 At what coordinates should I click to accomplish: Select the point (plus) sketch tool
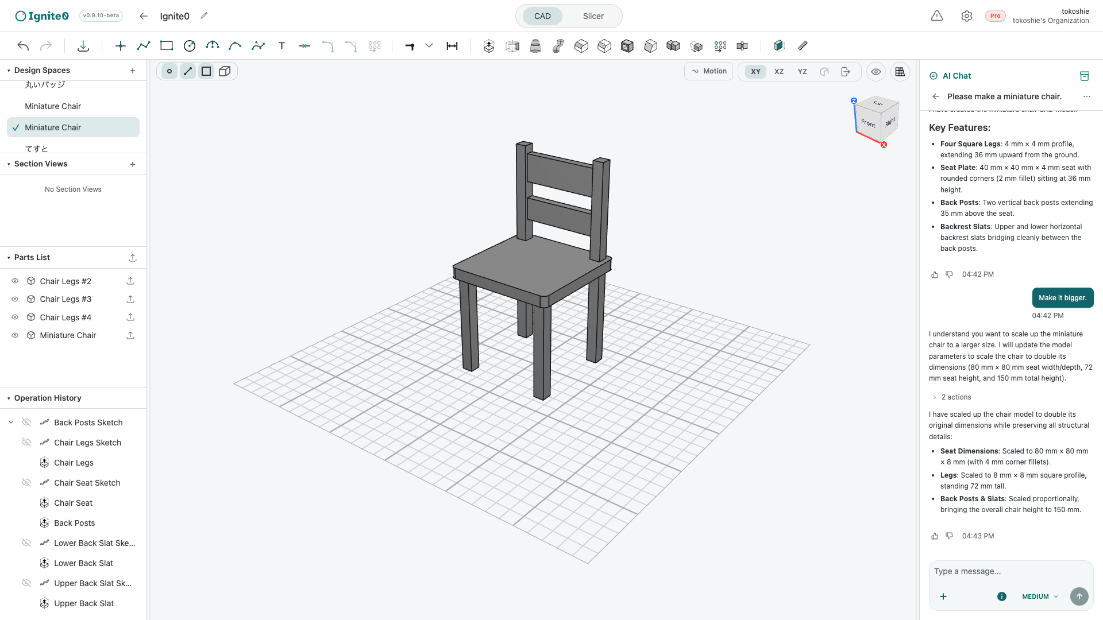click(x=121, y=46)
